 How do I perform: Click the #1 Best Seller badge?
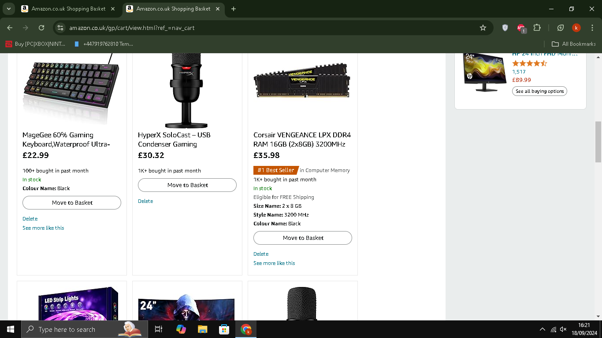tap(275, 170)
